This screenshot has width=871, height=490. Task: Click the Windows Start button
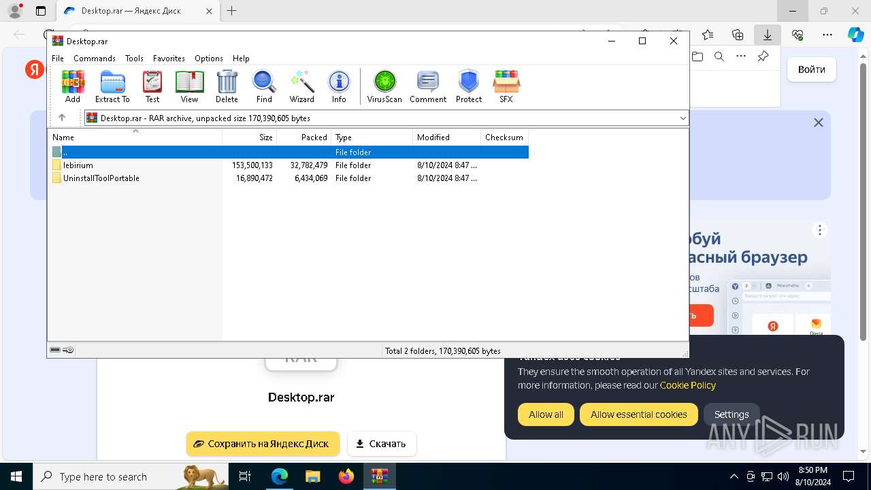click(x=16, y=476)
